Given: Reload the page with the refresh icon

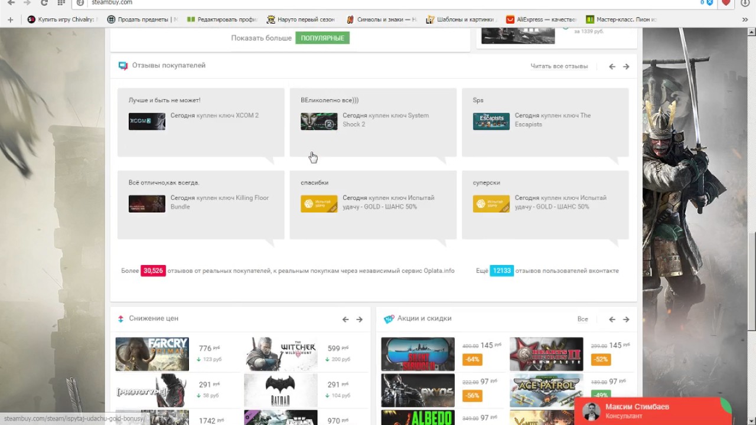Looking at the screenshot, I should [44, 3].
